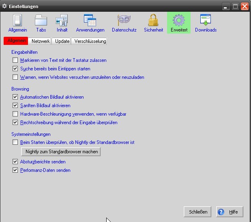251x222 pixels.
Task: Switch to the red Allgemein sub-tab
Action: (x=16, y=41)
